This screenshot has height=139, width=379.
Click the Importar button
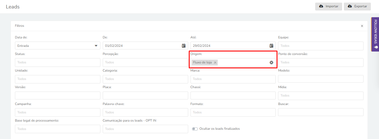click(x=329, y=6)
